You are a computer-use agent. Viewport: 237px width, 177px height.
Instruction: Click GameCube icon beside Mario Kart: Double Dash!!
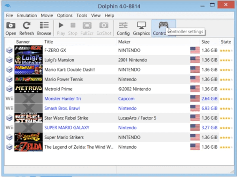pyautogui.click(x=9, y=70)
